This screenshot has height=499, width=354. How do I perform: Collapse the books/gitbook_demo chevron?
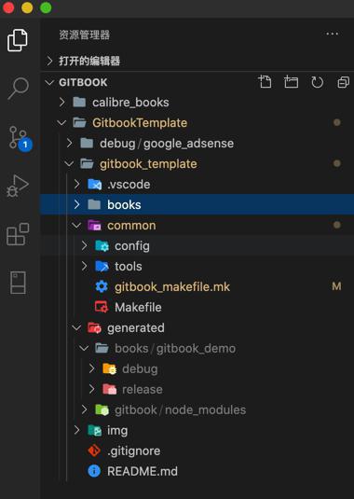click(x=84, y=348)
